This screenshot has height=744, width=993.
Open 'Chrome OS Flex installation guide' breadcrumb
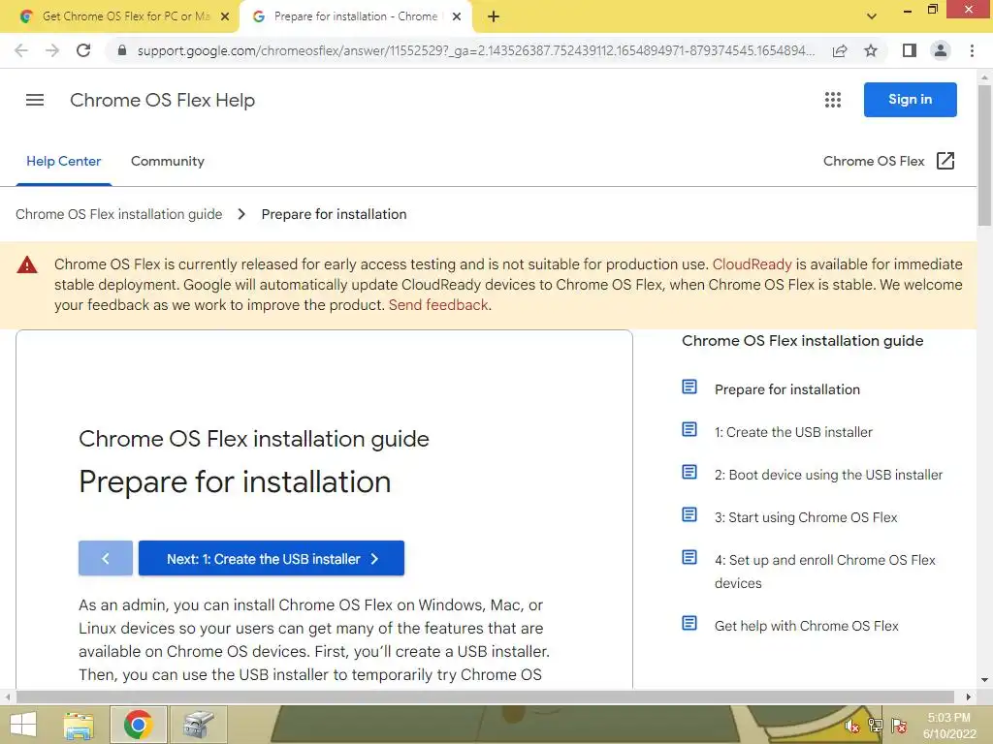click(x=119, y=214)
